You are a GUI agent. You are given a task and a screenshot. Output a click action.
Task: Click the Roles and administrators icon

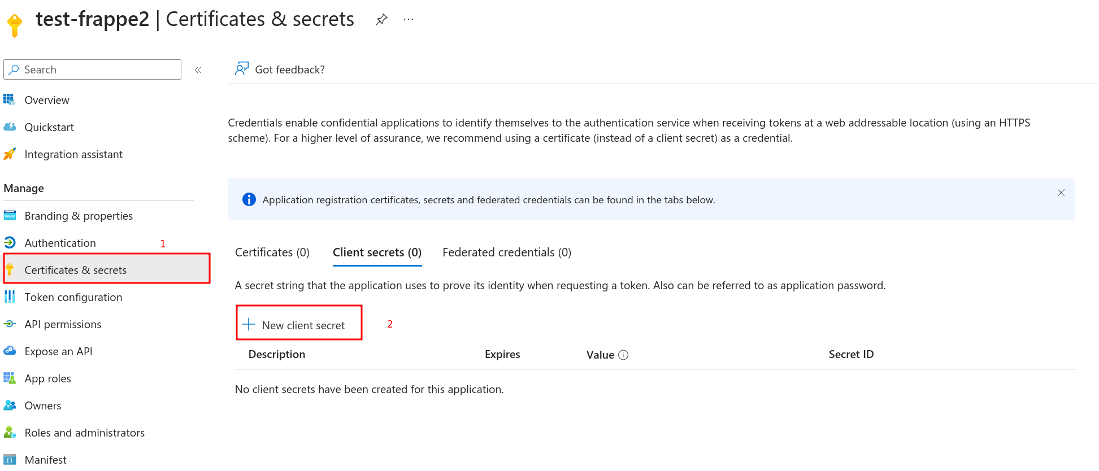point(10,433)
